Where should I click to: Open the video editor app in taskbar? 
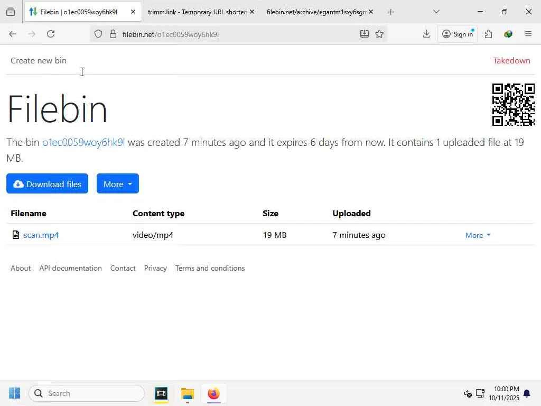click(x=161, y=393)
